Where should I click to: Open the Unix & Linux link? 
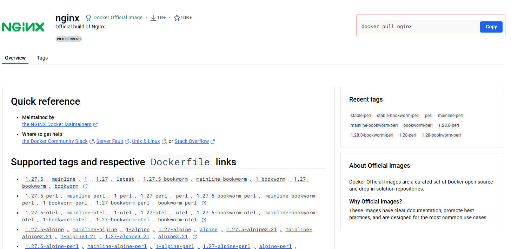coord(146,141)
